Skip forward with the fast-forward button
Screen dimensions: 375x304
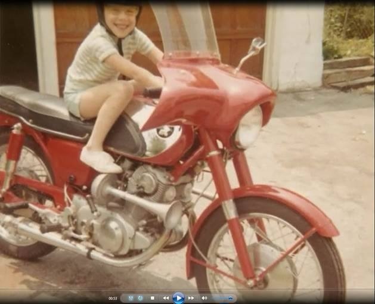point(191,298)
